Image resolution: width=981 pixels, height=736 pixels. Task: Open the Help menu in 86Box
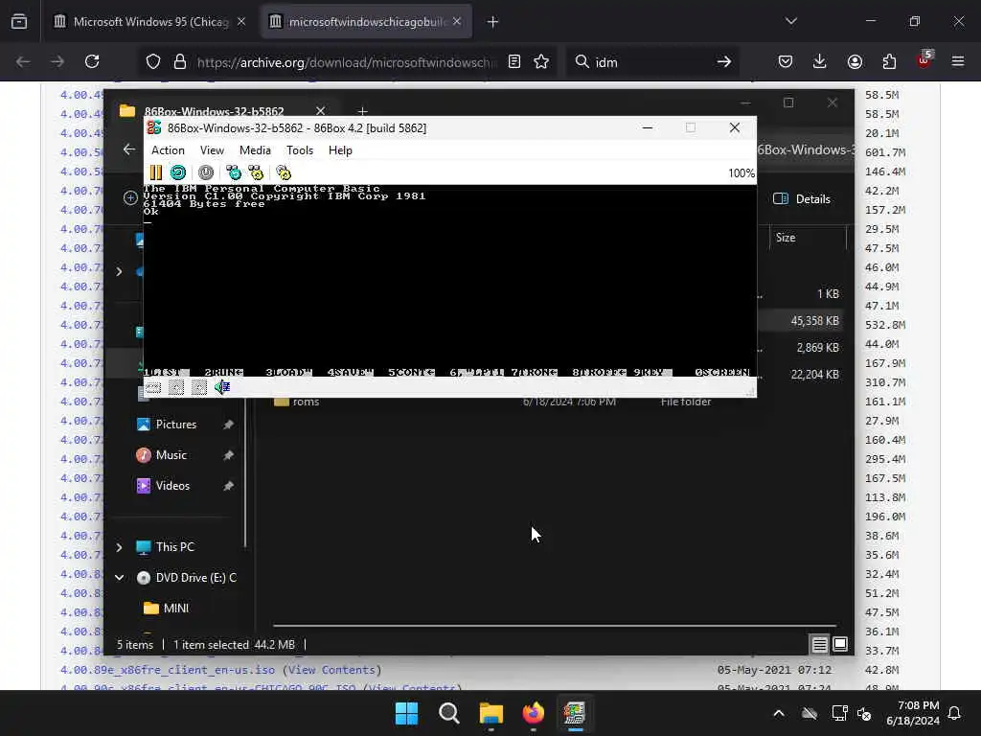(x=340, y=150)
